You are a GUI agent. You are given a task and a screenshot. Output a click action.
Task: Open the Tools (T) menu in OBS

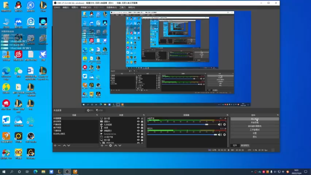click(122, 7)
